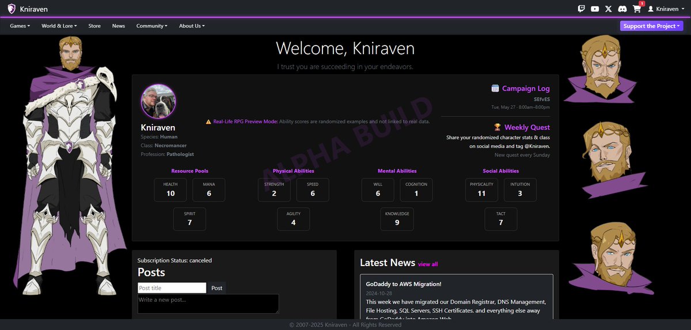
Task: Select the TACT stat box
Action: click(501, 219)
